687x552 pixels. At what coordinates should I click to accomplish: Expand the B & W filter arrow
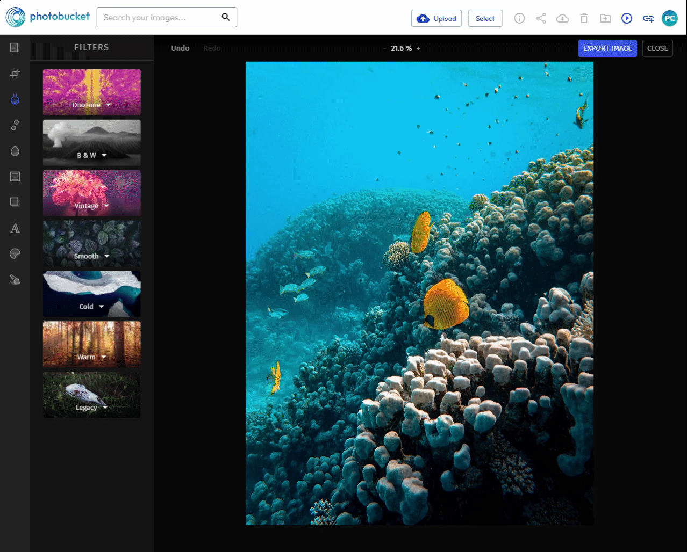104,155
